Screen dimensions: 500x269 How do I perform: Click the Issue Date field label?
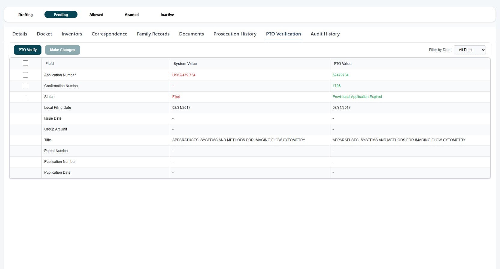pyautogui.click(x=53, y=118)
